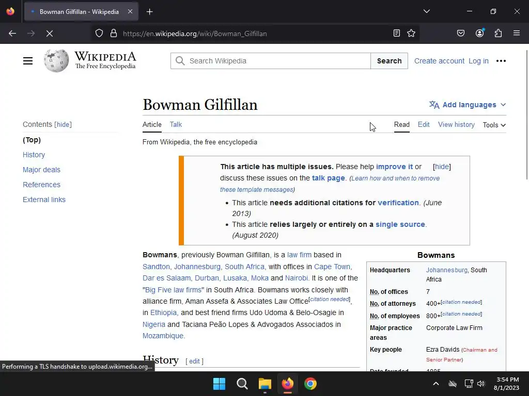Jump to External links section
Image resolution: width=529 pixels, height=396 pixels.
(44, 200)
